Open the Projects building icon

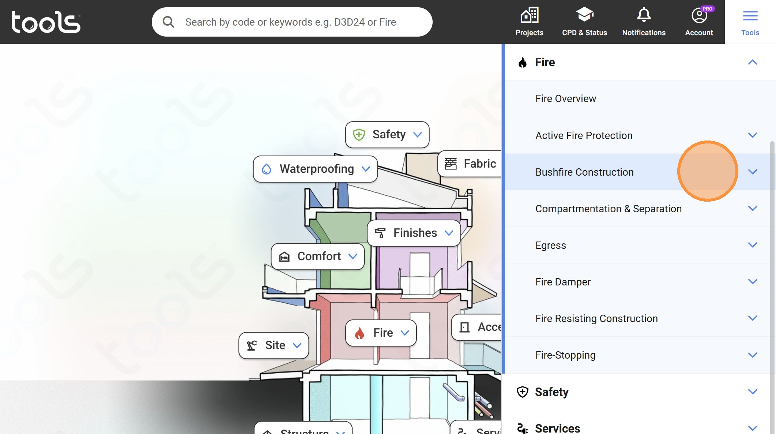[529, 15]
